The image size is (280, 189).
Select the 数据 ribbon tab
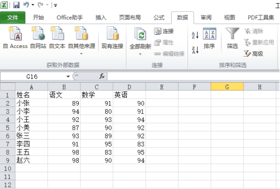click(182, 18)
